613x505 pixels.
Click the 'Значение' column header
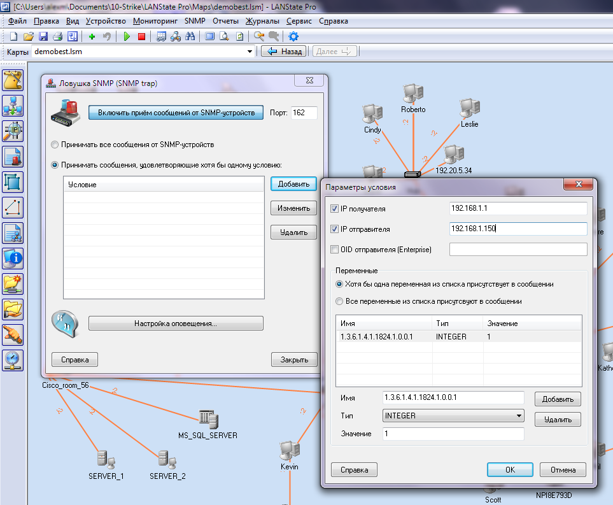pos(532,324)
